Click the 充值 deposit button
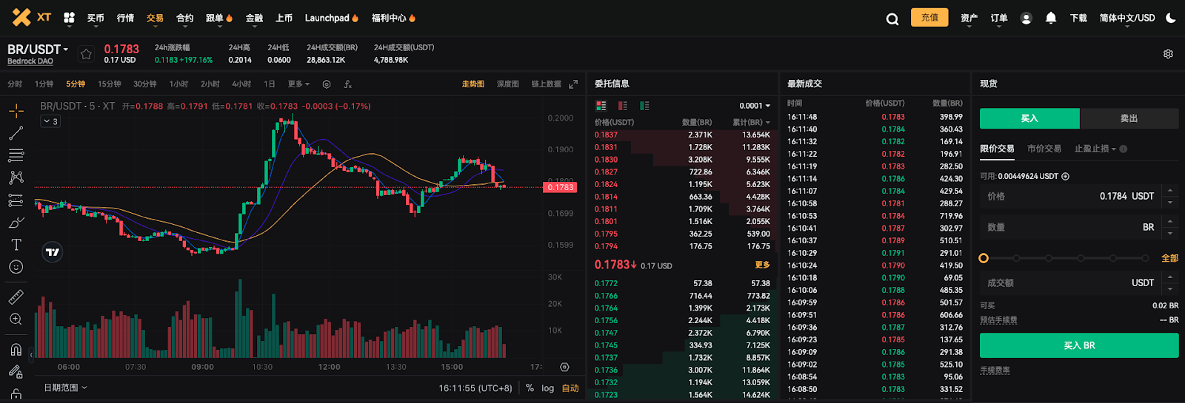Screen dimensions: 1185x403 pyautogui.click(x=929, y=17)
